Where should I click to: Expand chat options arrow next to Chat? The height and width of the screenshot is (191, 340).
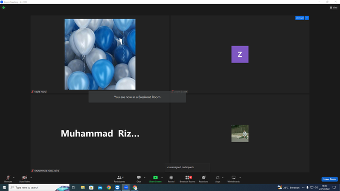(x=144, y=178)
